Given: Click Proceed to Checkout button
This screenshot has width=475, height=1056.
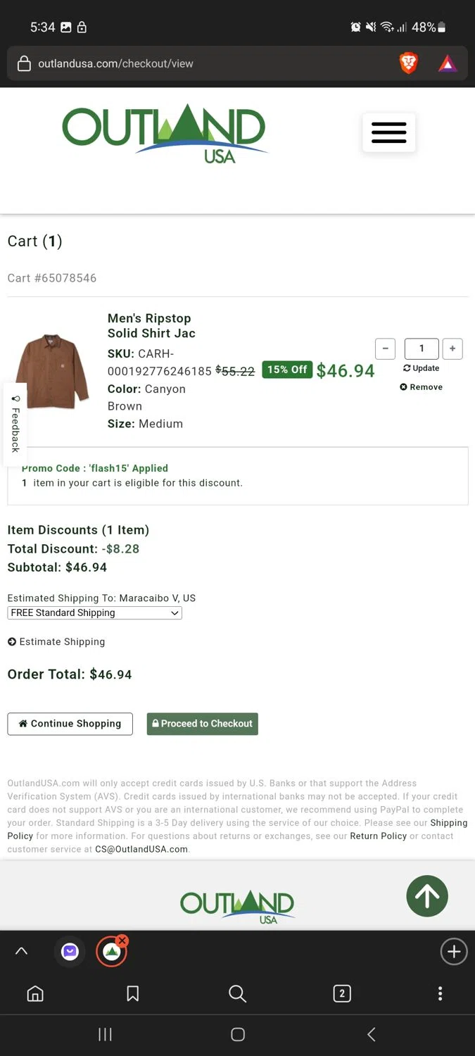Looking at the screenshot, I should (x=202, y=724).
